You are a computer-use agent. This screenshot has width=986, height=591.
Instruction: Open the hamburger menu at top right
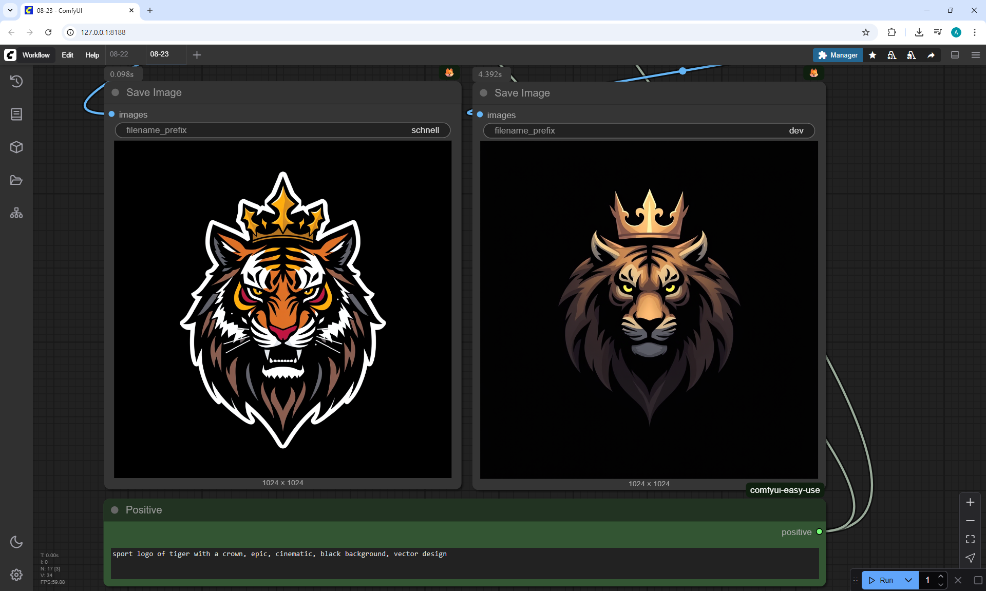pos(976,55)
